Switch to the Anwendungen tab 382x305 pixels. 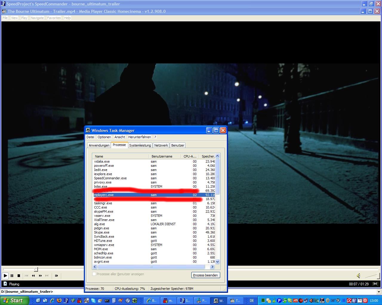tap(99, 145)
